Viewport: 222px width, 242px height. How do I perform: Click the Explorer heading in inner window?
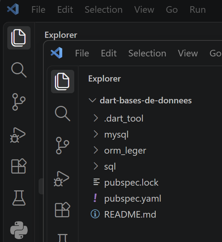pyautogui.click(x=104, y=79)
